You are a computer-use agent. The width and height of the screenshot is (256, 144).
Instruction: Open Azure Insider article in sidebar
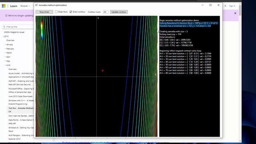tap(21, 75)
